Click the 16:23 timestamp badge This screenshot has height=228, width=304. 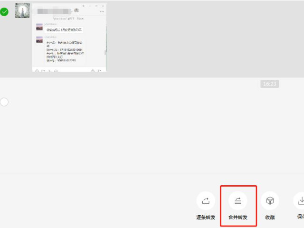pos(269,84)
